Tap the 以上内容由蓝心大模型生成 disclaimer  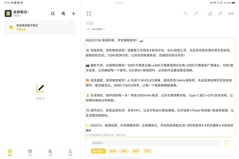pyautogui.click(x=106, y=135)
